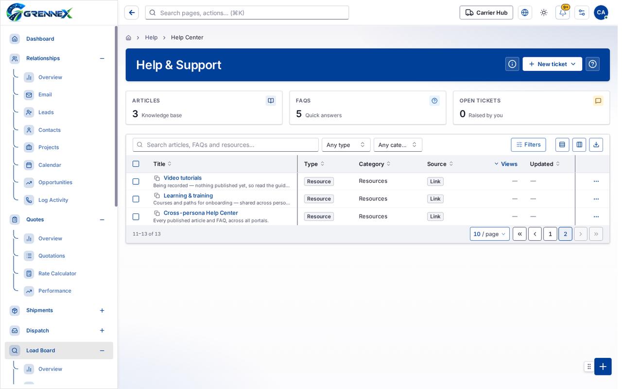Open row actions for Cross-persona Help Center

point(596,217)
